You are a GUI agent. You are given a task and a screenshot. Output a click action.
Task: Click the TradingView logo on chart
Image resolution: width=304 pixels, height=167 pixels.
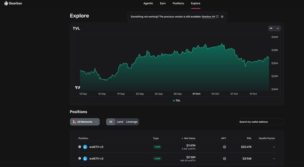tap(77, 87)
